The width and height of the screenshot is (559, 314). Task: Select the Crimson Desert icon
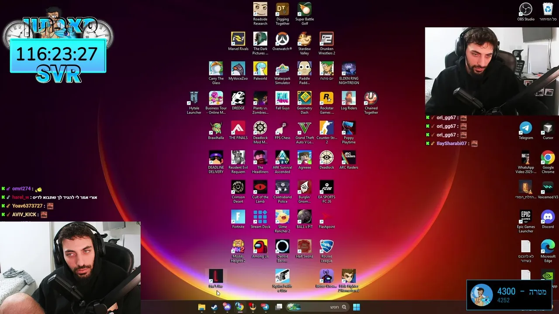(238, 192)
